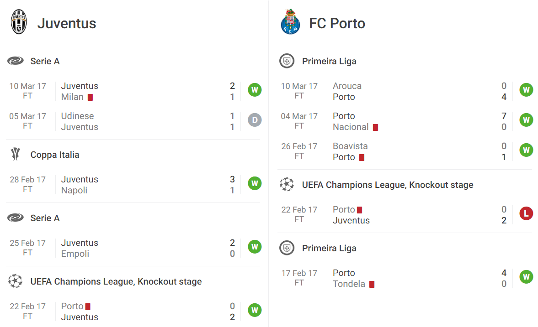This screenshot has width=538, height=327.
Task: Open the top Primeira Liga competition link
Action: (x=329, y=61)
